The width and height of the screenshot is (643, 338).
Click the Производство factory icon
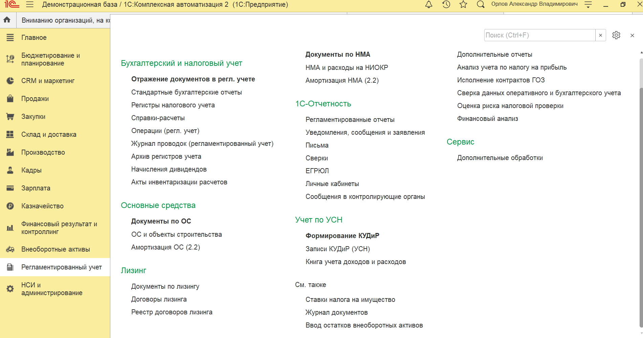tap(10, 152)
